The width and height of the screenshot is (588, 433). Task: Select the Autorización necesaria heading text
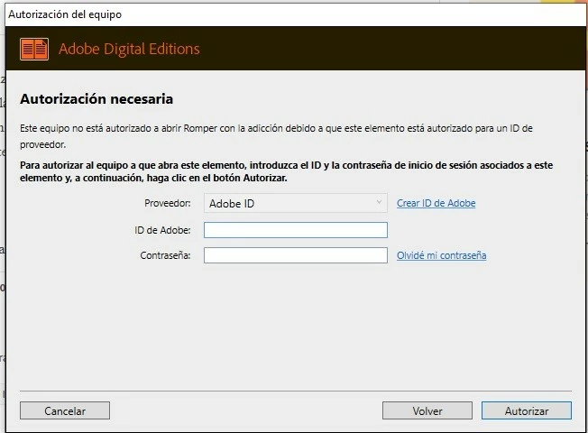point(96,99)
